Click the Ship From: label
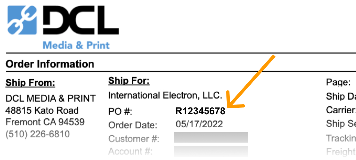This screenshot has width=356, height=160. [30, 83]
